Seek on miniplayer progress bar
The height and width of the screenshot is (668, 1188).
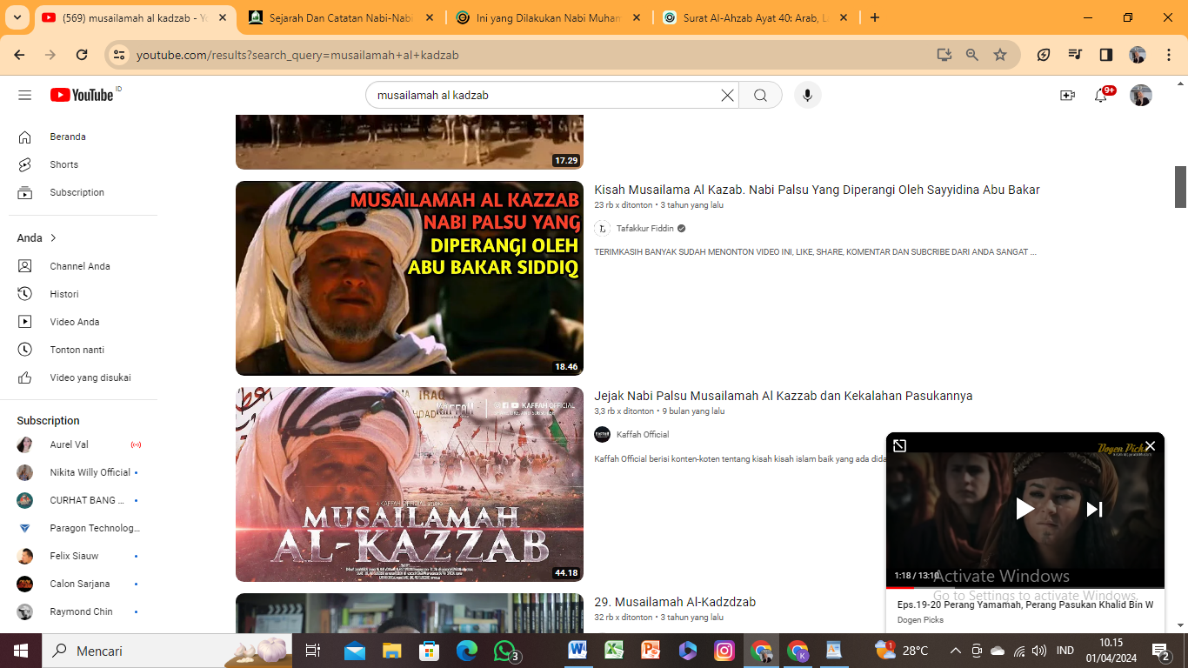click(1025, 588)
